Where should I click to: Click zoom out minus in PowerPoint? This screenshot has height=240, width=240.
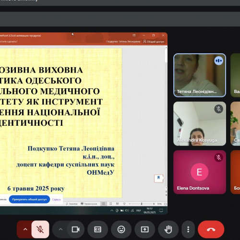[130, 204]
